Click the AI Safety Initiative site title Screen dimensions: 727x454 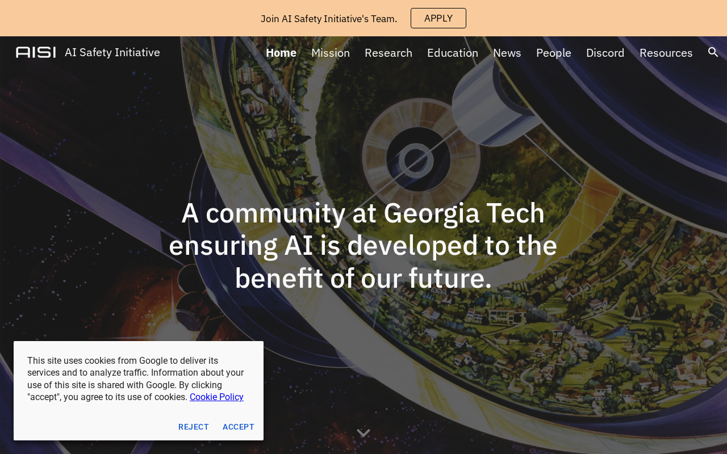point(112,52)
